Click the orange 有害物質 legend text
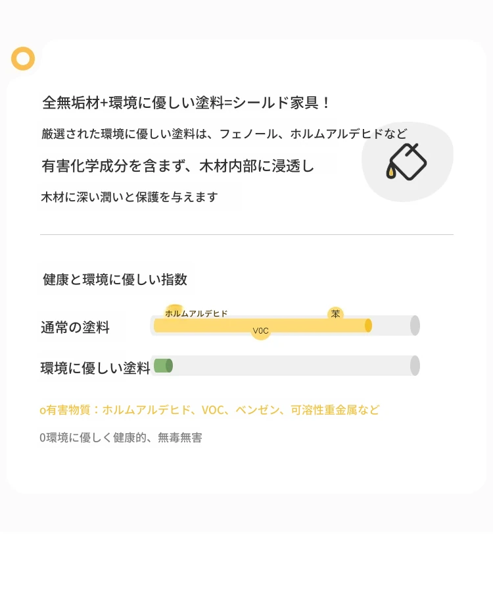Screen dimensions: 493x595 pos(210,410)
